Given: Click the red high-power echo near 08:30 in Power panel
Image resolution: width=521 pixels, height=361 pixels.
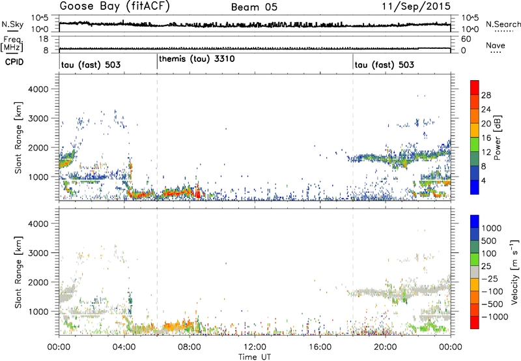Looking at the screenshot, I should (198, 192).
